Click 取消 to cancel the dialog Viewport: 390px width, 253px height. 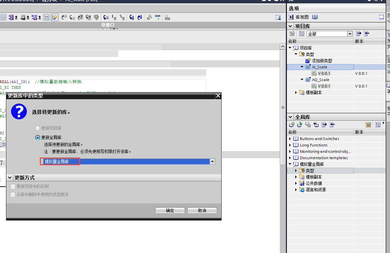coord(202,210)
